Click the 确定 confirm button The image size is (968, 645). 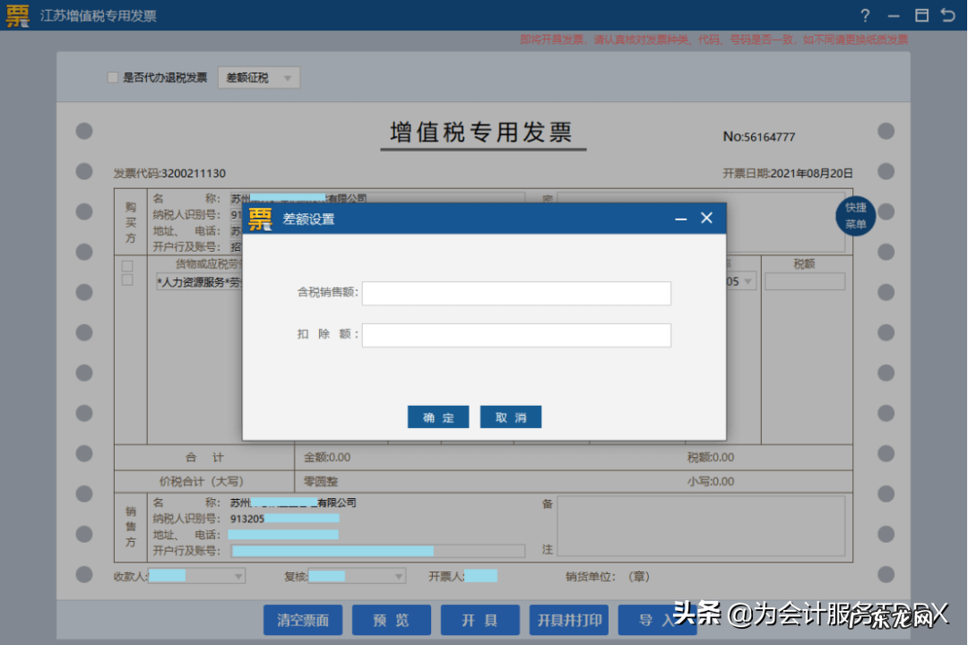[x=438, y=417]
